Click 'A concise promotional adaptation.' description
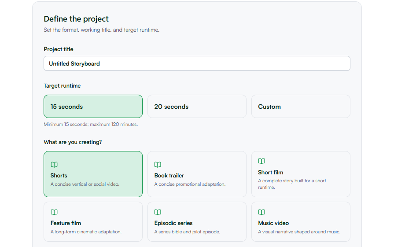This screenshot has height=247, width=405. coord(190,184)
